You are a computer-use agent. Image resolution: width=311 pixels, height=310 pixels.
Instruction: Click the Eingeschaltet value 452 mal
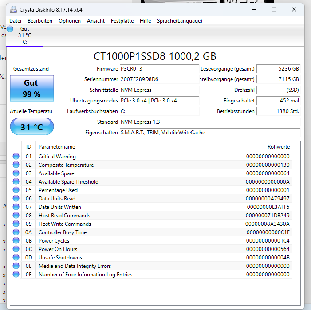click(x=279, y=101)
